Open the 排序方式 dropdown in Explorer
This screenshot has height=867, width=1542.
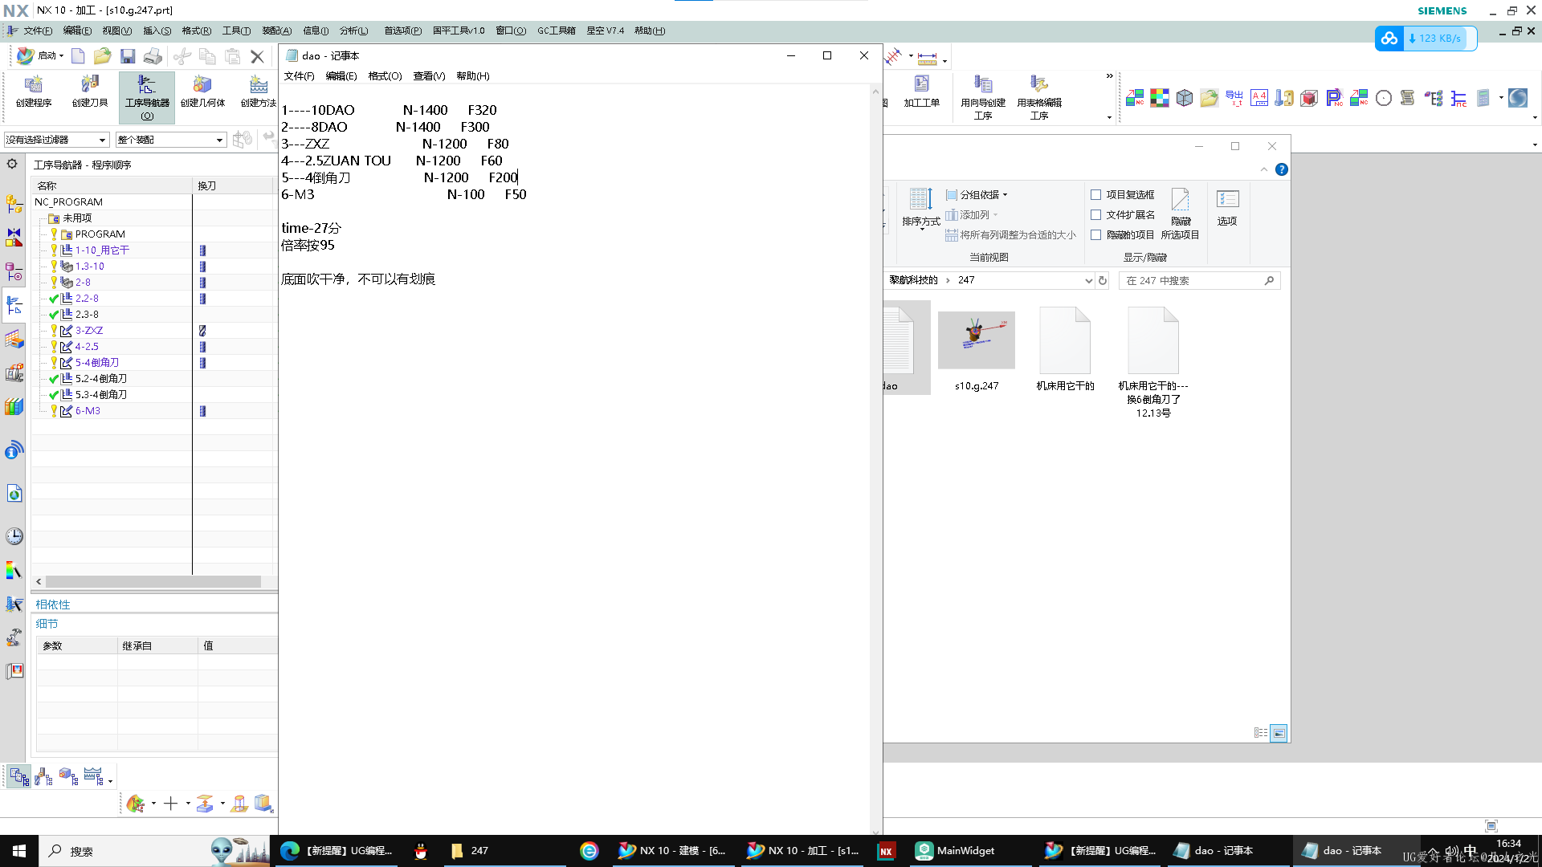(921, 209)
